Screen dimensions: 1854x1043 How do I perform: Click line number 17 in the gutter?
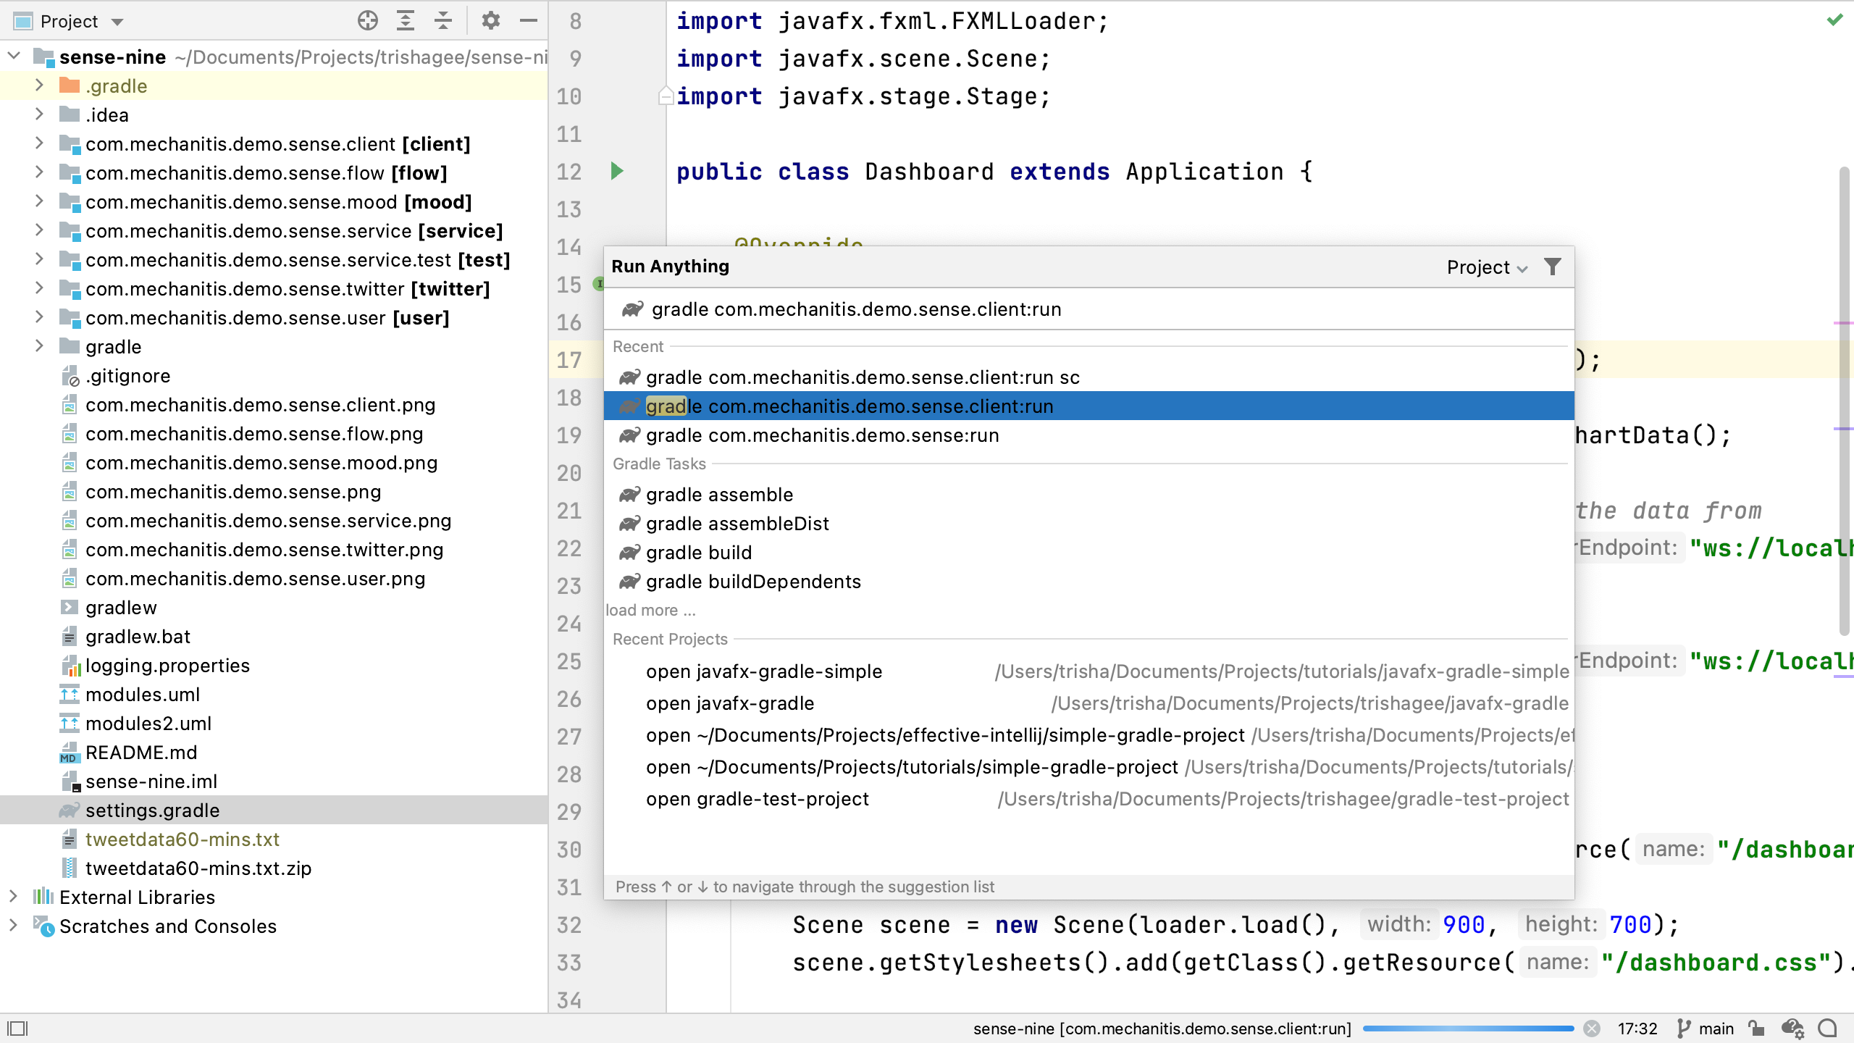(569, 360)
